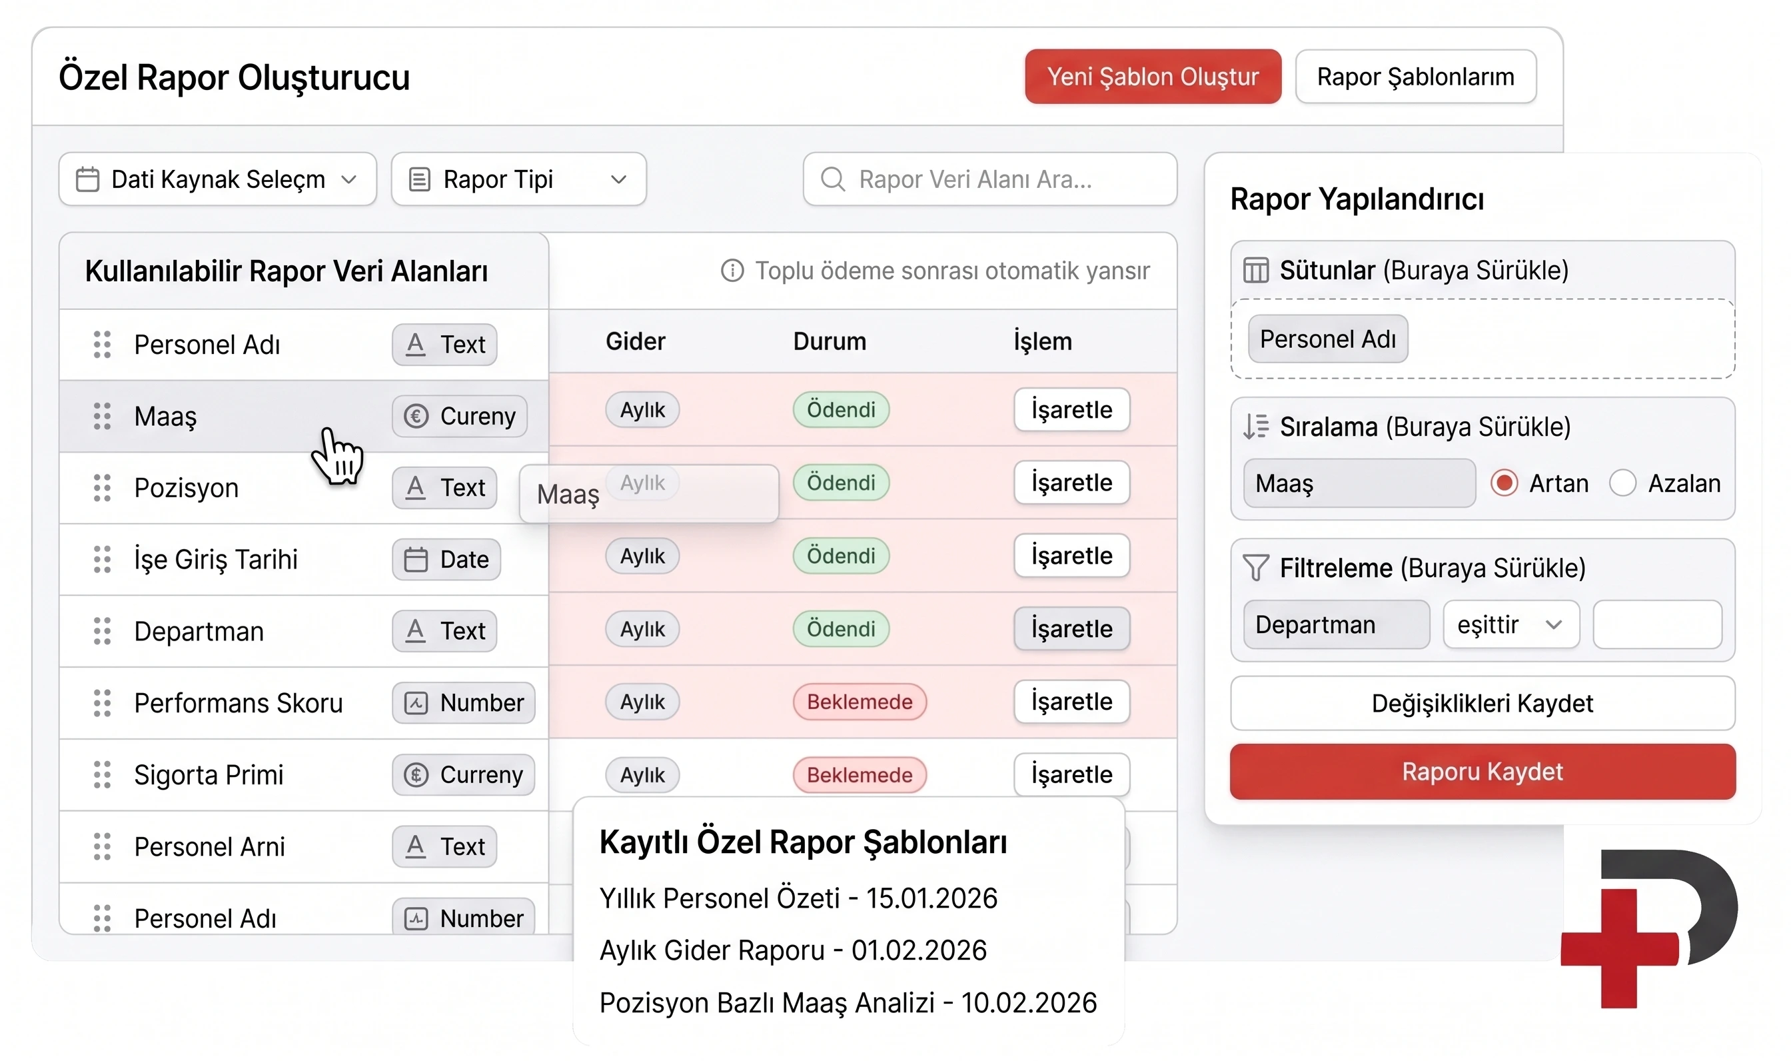Grab the drag handle of Sigorta Primi
The height and width of the screenshot is (1061, 1791).
pyautogui.click(x=102, y=774)
